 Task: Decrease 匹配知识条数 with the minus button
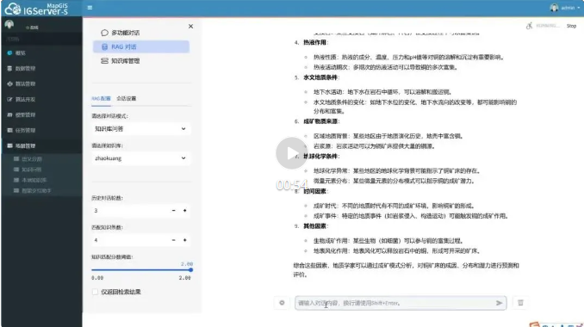coord(173,240)
